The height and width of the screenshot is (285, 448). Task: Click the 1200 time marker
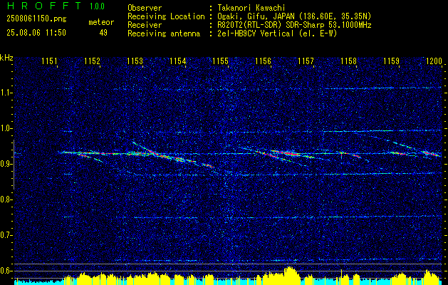[x=434, y=61]
